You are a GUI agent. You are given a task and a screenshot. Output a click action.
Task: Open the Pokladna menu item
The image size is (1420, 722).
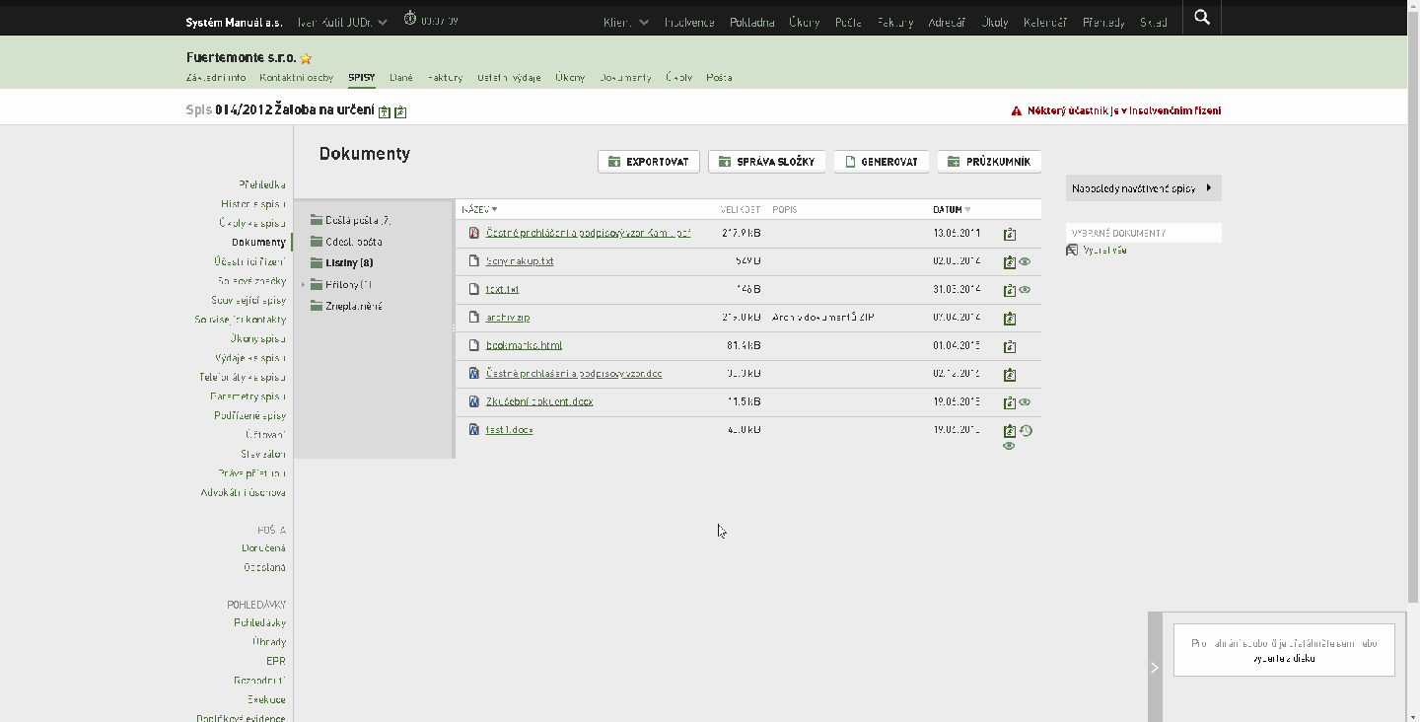click(752, 22)
